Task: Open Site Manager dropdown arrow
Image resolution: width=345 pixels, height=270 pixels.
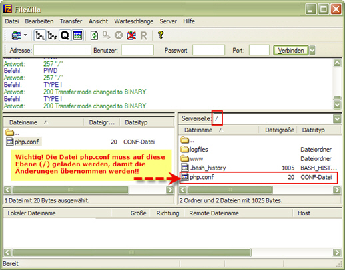Action: point(25,35)
